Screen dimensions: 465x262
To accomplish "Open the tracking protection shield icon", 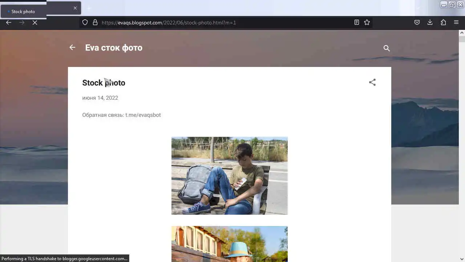I will point(85,23).
